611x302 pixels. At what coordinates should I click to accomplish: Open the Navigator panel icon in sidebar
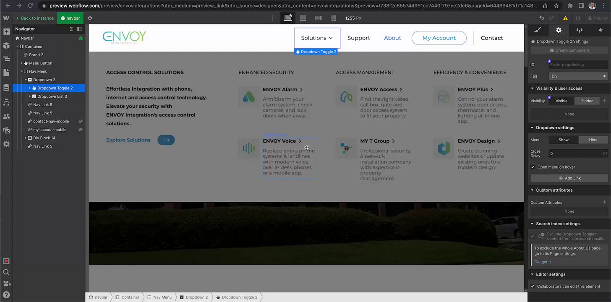(x=6, y=59)
